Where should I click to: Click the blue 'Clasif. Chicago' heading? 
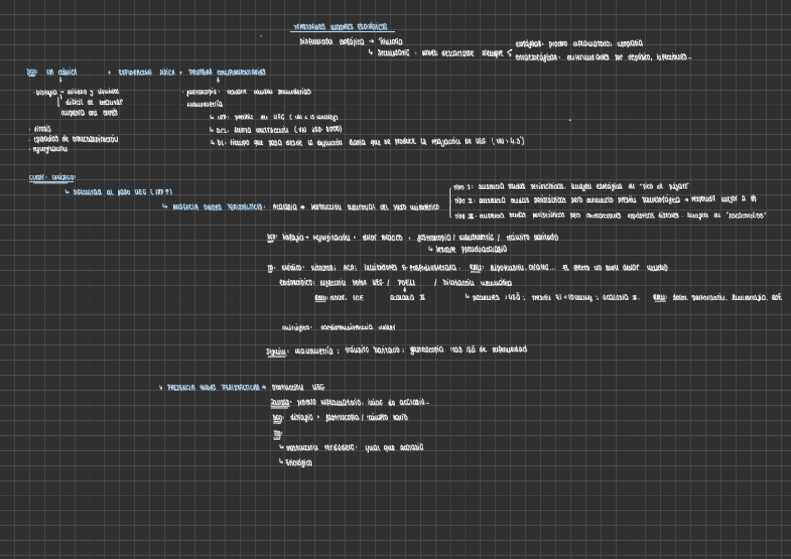pyautogui.click(x=52, y=176)
